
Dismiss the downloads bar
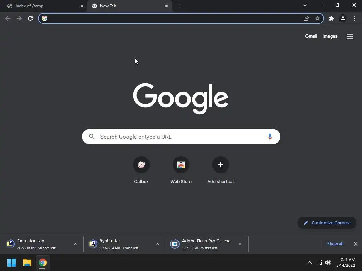pos(356,244)
